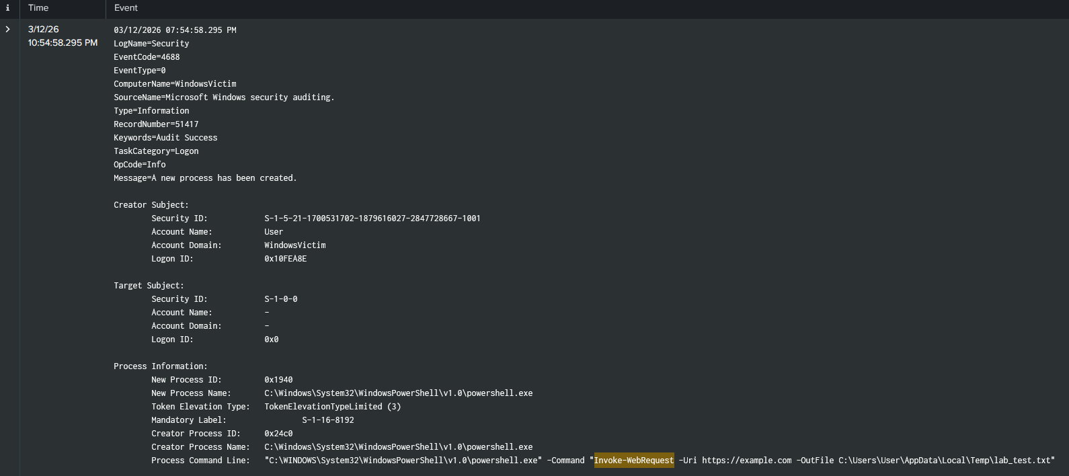Screen dimensions: 1069x476
Task: Select the highlighted Invoke-WebRequest term
Action: (633, 461)
